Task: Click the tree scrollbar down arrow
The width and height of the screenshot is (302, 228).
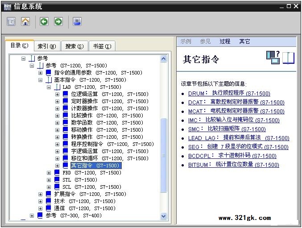Action: click(x=164, y=216)
